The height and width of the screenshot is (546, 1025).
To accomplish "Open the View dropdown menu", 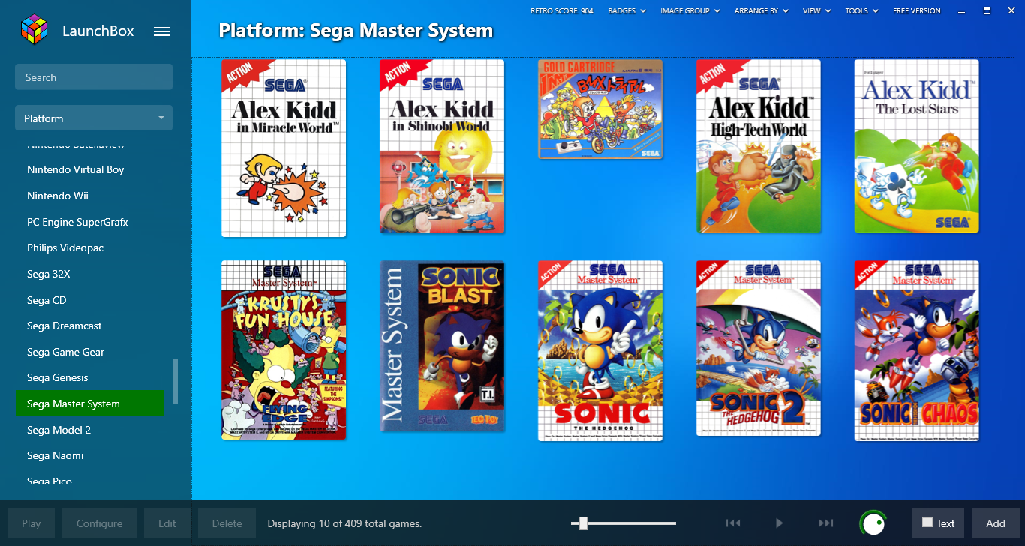I will (817, 11).
